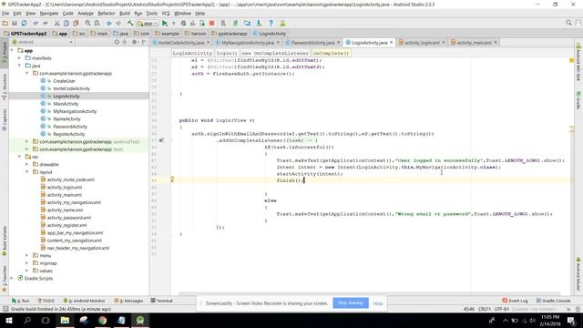Open Windows Start menu
This screenshot has width=583, height=328.
[8, 320]
